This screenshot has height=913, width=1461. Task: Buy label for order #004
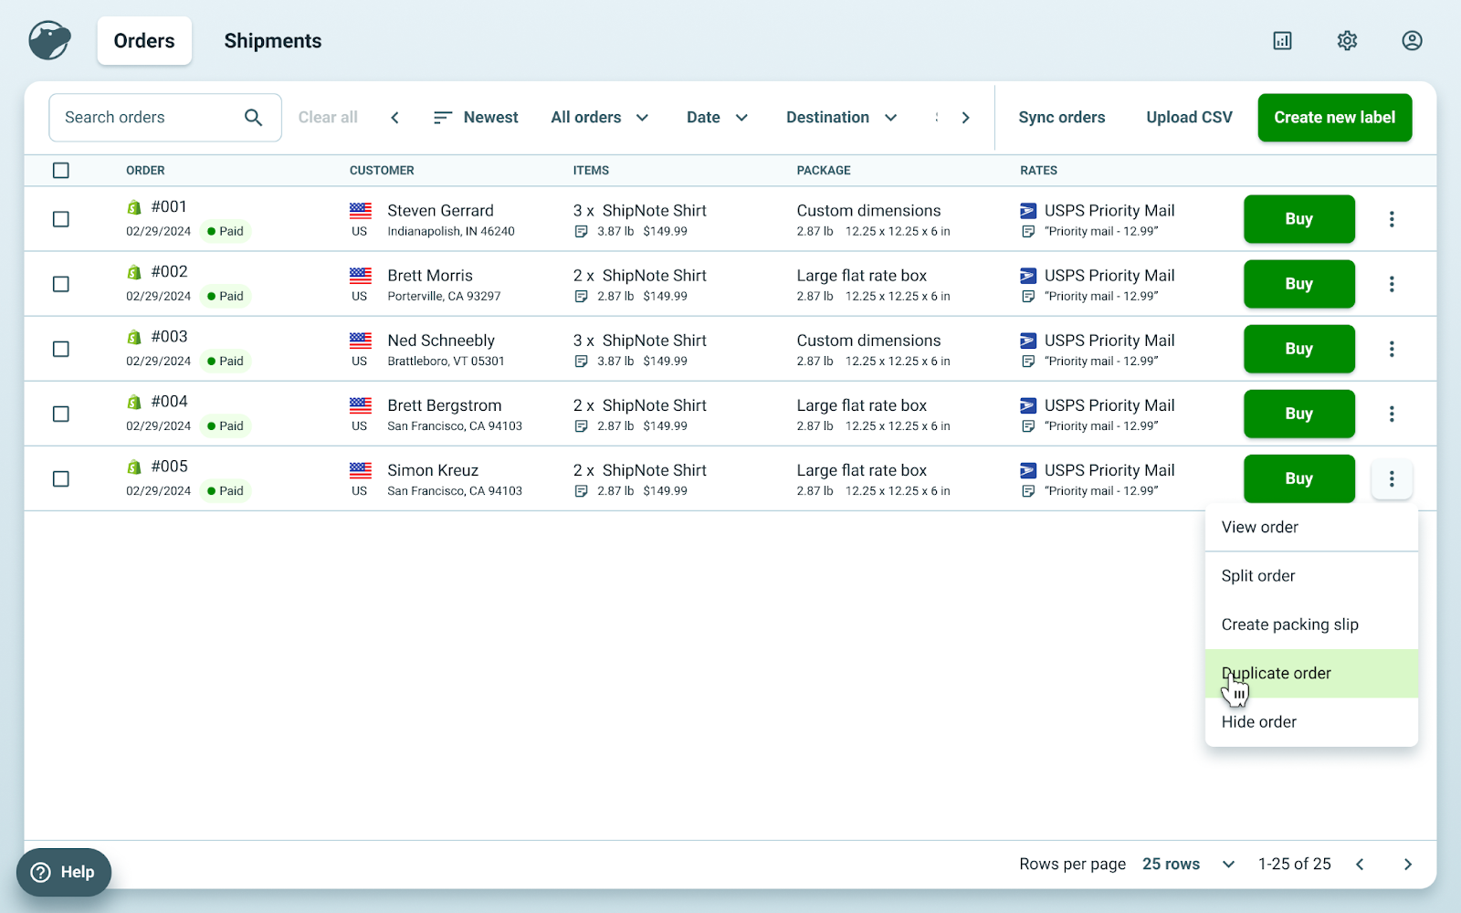(1299, 414)
